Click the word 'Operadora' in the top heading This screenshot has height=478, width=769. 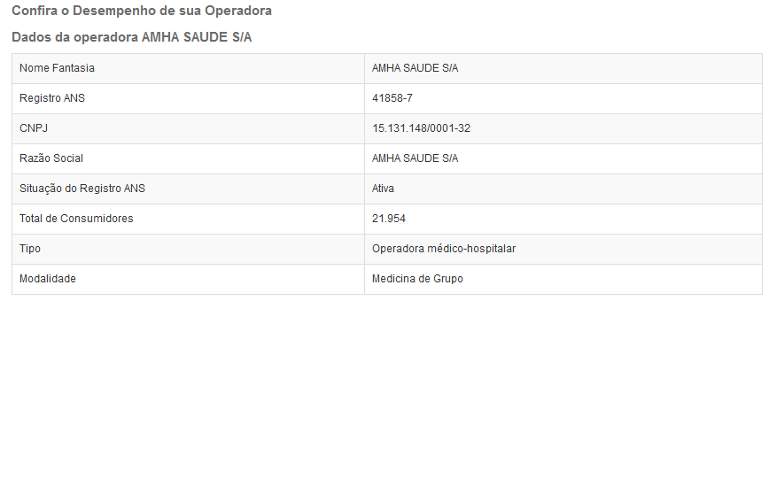[238, 11]
